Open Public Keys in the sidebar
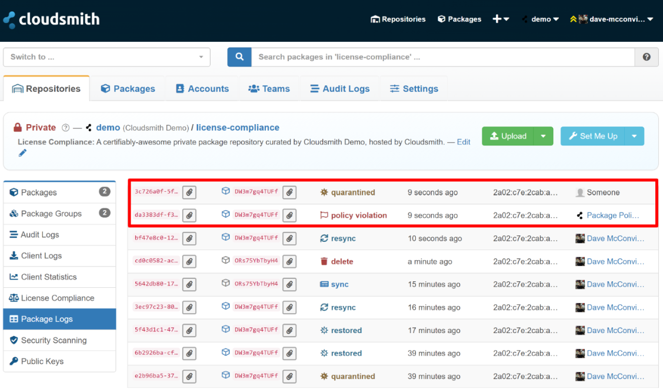This screenshot has width=663, height=389. [x=59, y=361]
